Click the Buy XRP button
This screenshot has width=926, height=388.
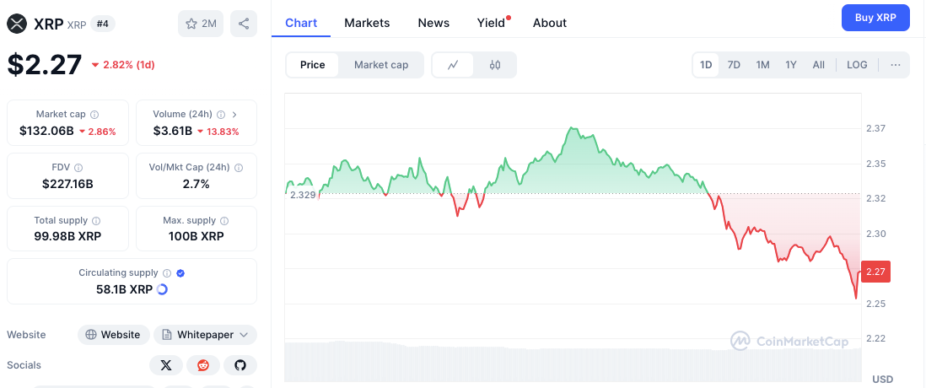tap(875, 18)
